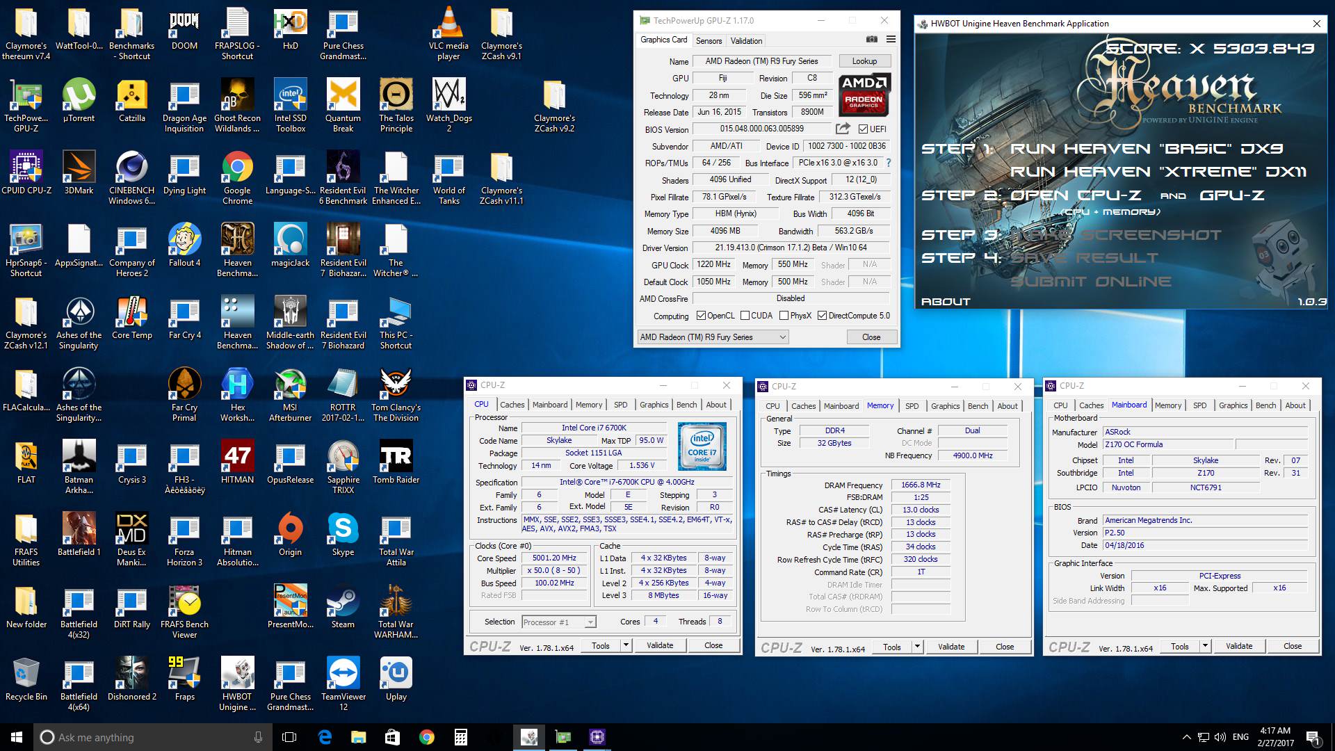Open Catzilla benchmark icon
The image size is (1335, 751).
[x=131, y=102]
